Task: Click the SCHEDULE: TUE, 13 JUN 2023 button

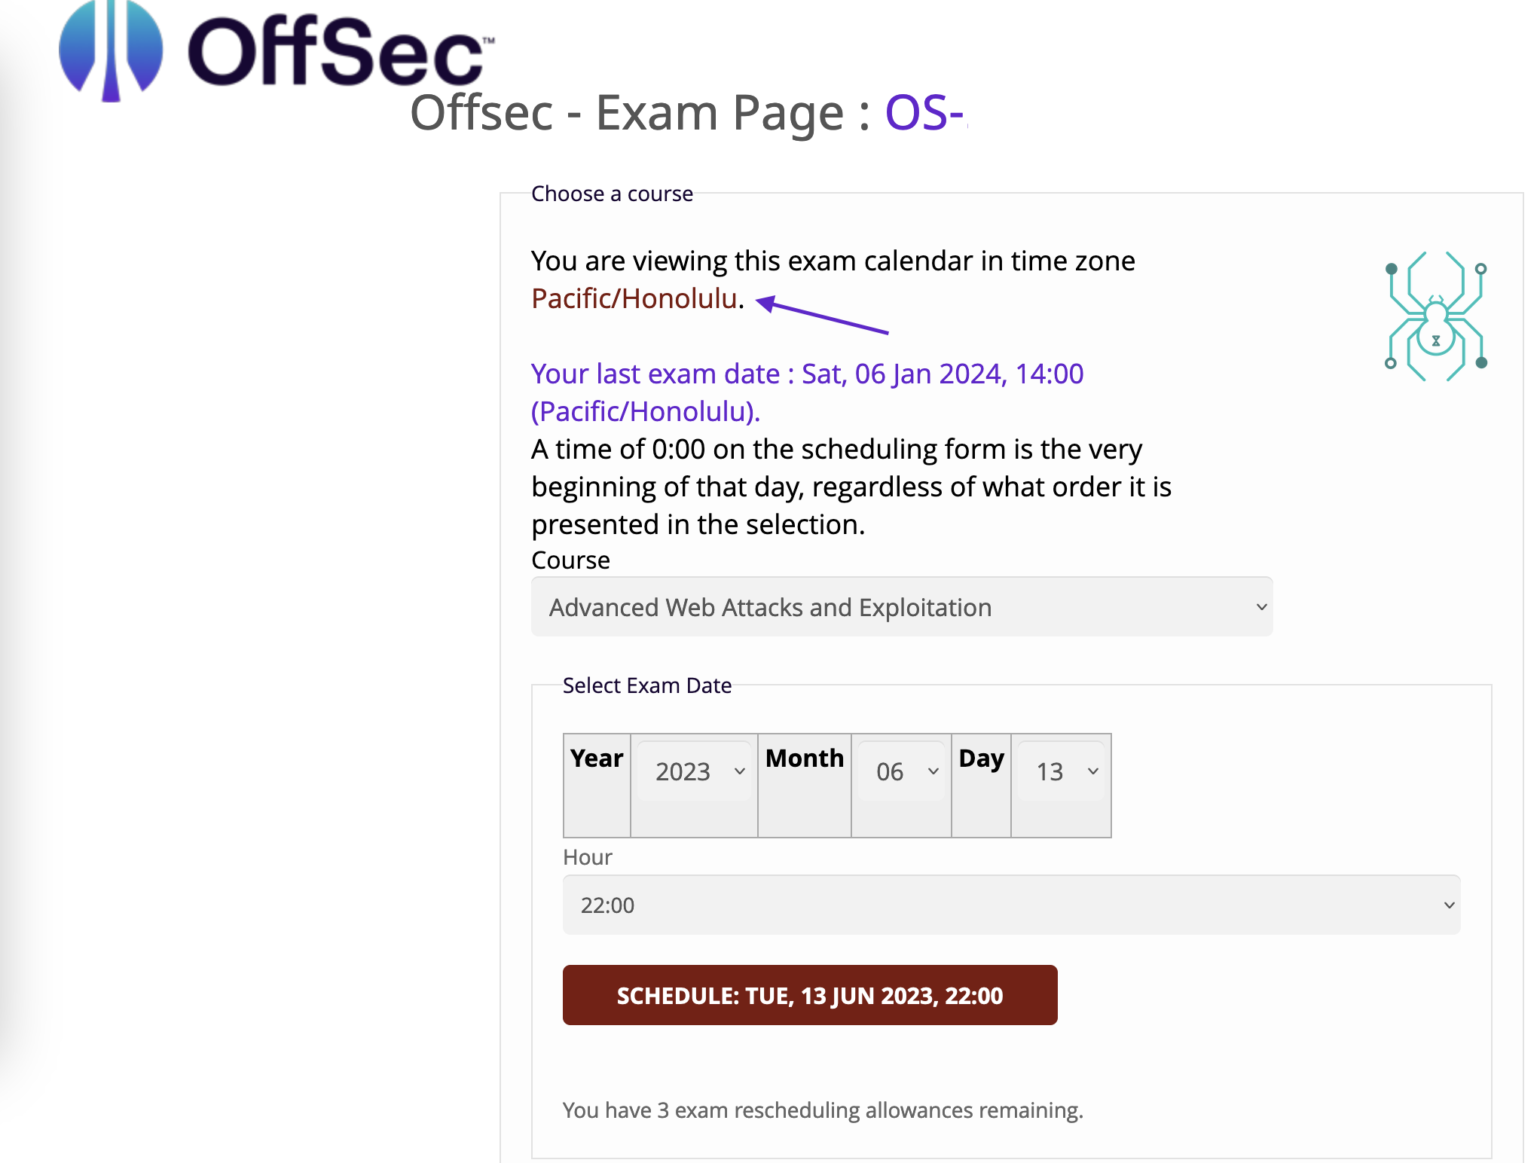Action: pyautogui.click(x=809, y=995)
